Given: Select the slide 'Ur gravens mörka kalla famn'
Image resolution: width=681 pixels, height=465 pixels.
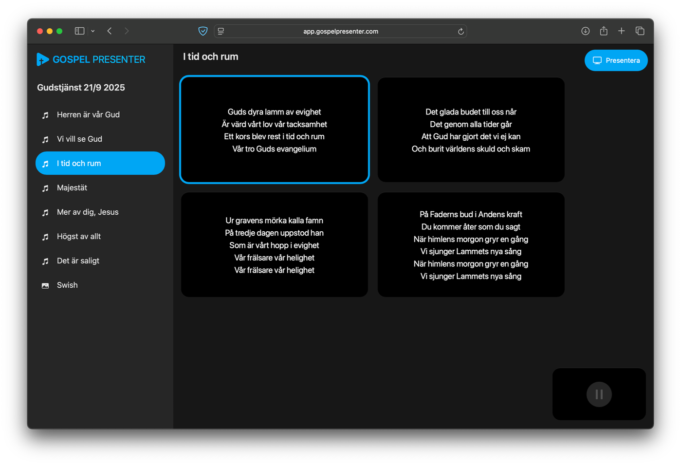Looking at the screenshot, I should [x=274, y=245].
